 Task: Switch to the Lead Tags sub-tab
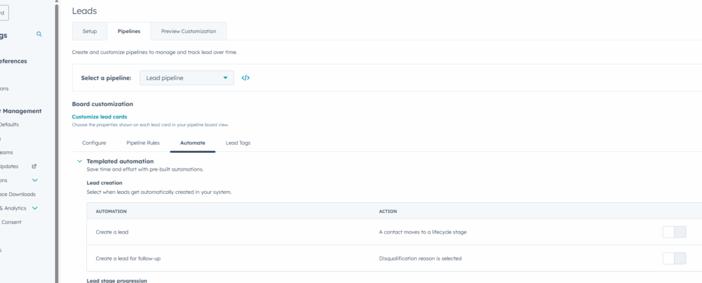pos(238,143)
